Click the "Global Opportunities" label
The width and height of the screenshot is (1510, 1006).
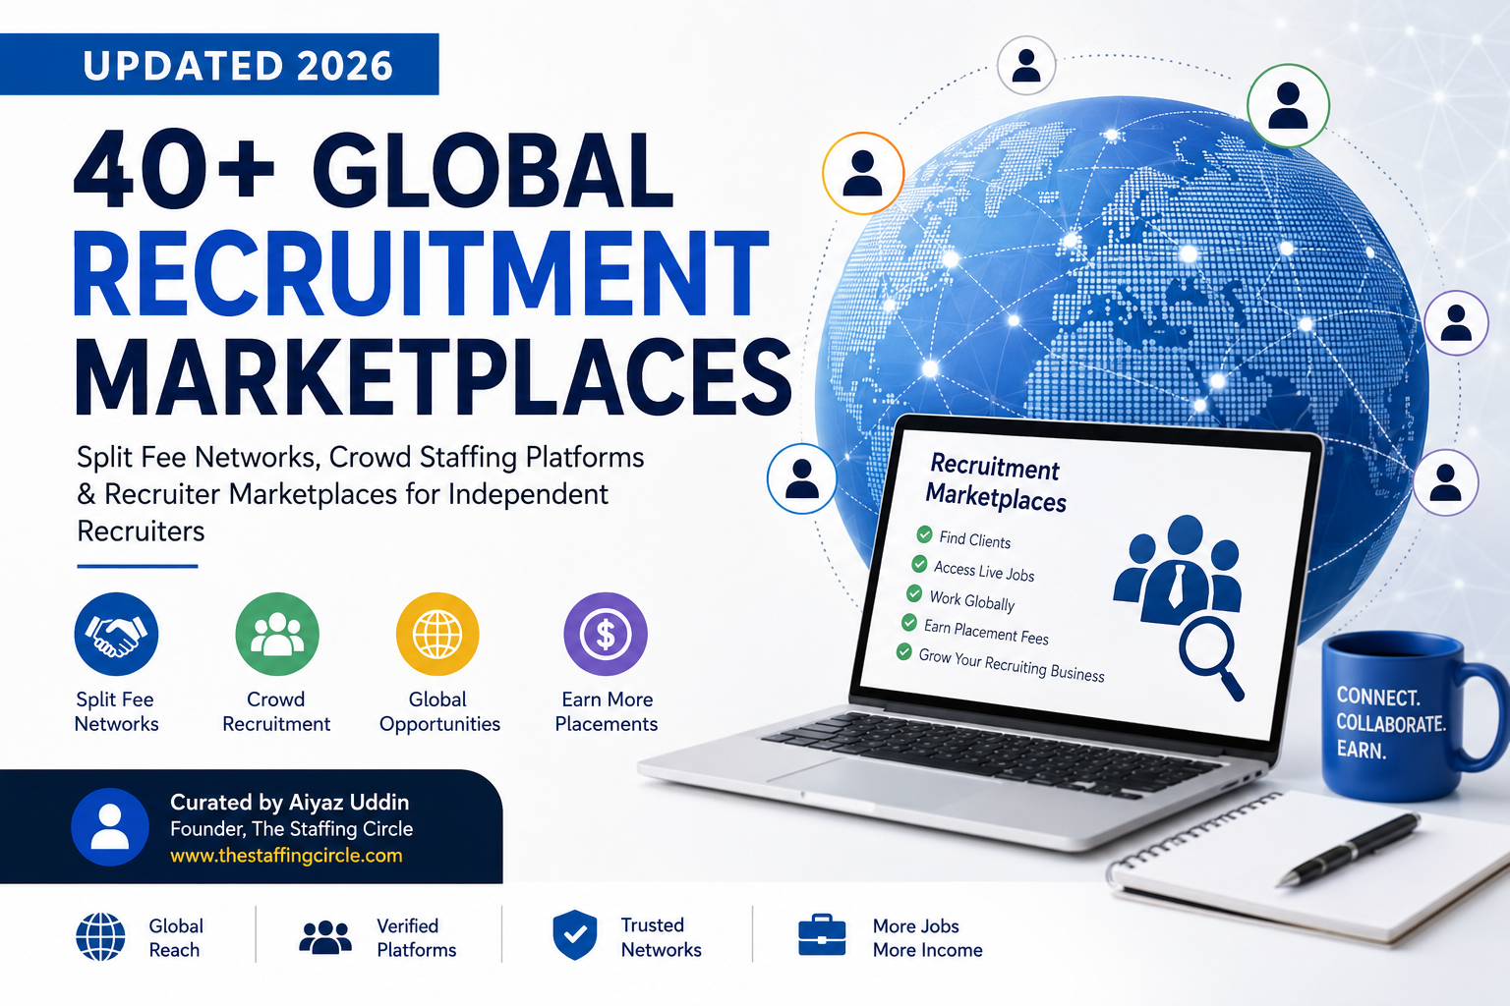pyautogui.click(x=439, y=711)
